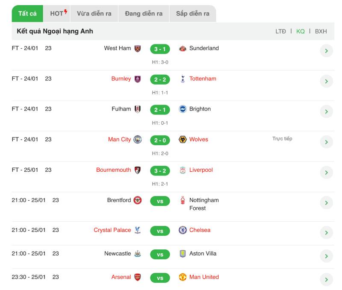Open the LTĐ fixtures link
This screenshot has width=342, height=290.
pyautogui.click(x=280, y=31)
